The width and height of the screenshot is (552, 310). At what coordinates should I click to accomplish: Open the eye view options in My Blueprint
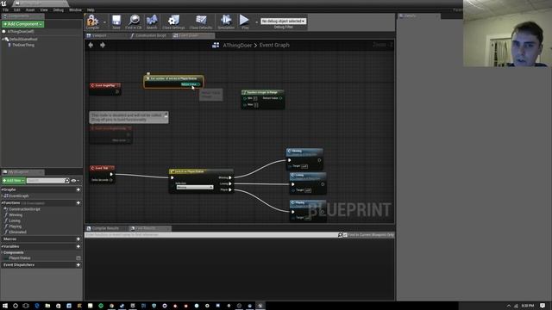[x=75, y=180]
